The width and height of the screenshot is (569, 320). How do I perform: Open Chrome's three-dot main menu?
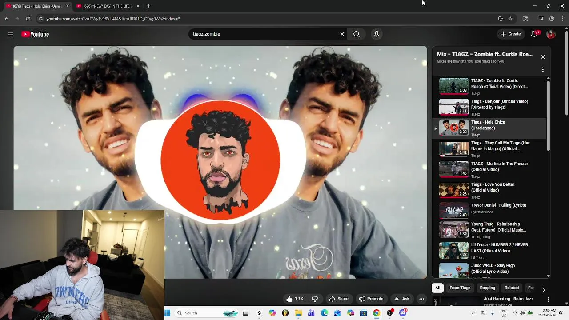562,19
